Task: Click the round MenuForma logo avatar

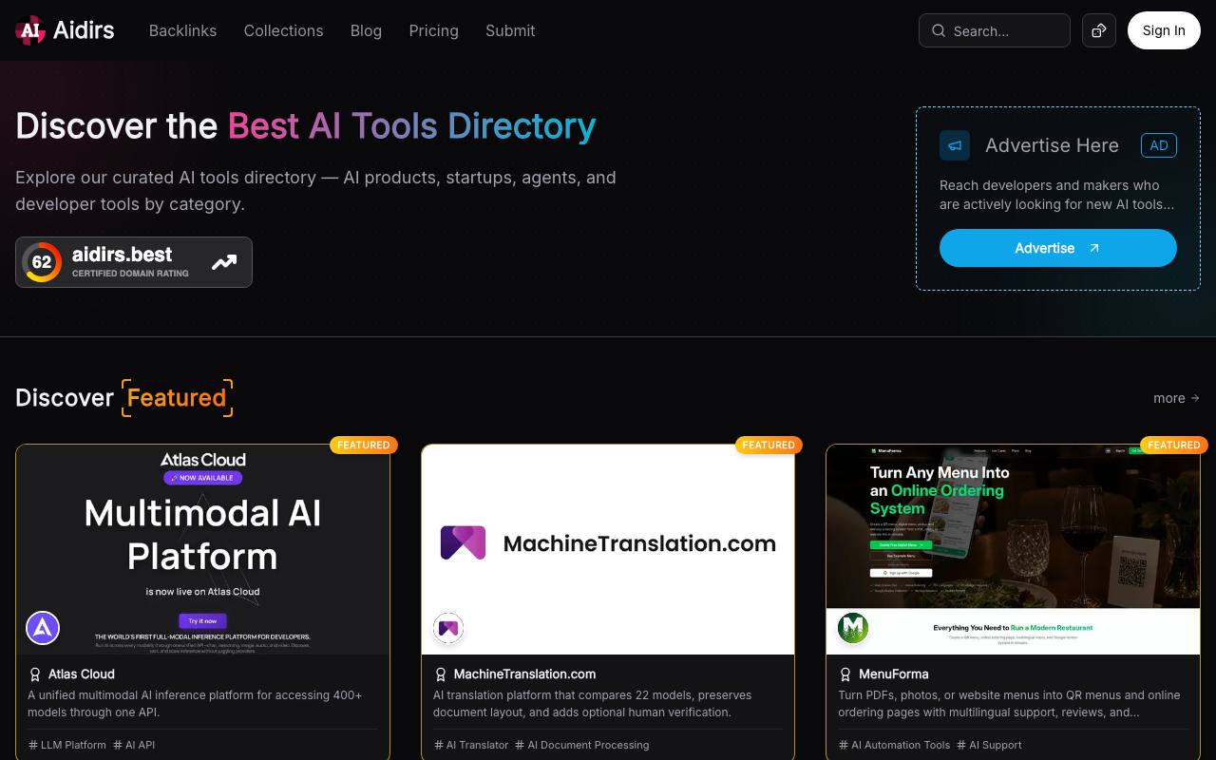Action: pyautogui.click(x=853, y=628)
